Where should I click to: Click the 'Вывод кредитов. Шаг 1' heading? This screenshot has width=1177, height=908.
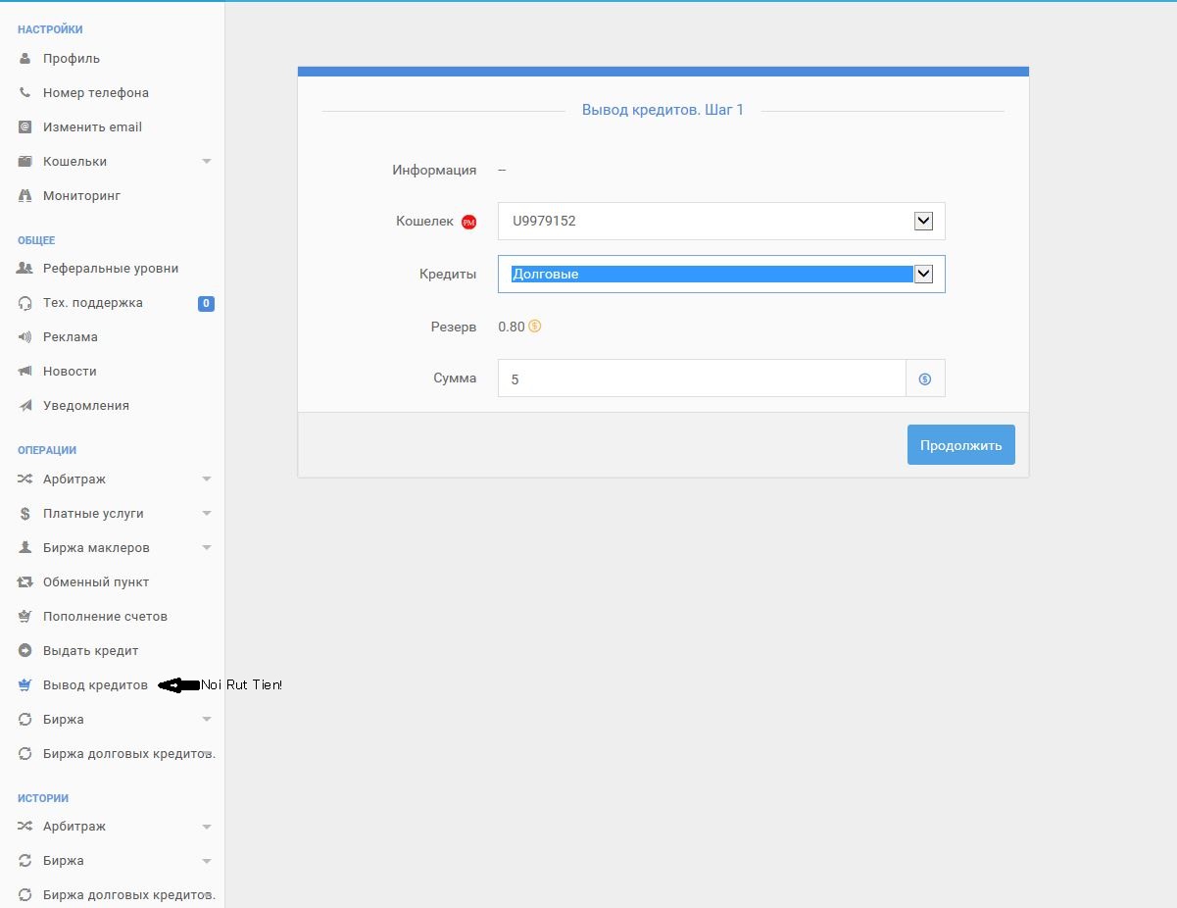[663, 110]
